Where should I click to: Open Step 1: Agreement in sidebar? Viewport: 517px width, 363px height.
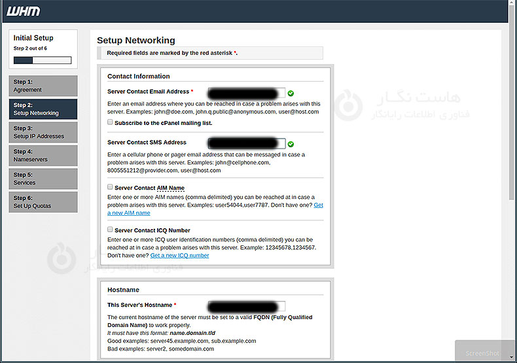point(43,86)
